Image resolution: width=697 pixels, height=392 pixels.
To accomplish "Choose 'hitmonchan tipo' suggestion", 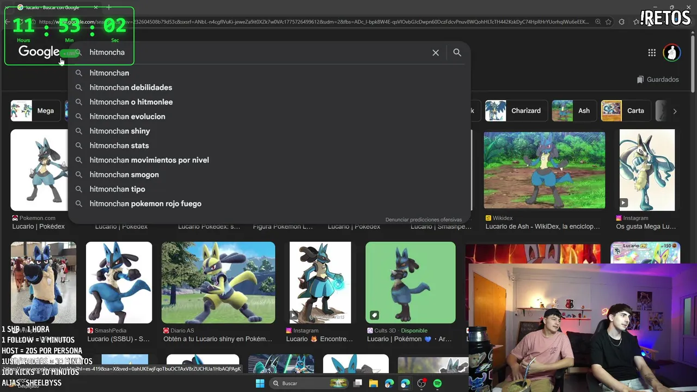I will pyautogui.click(x=270, y=189).
